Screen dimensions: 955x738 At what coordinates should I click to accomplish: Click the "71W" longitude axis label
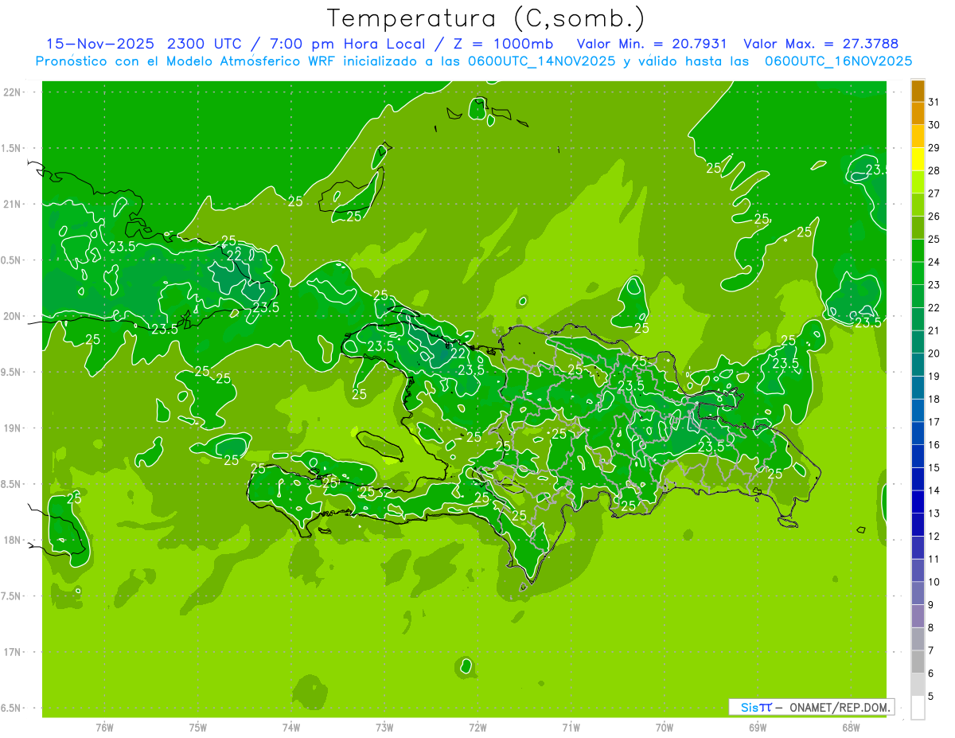coord(571,728)
